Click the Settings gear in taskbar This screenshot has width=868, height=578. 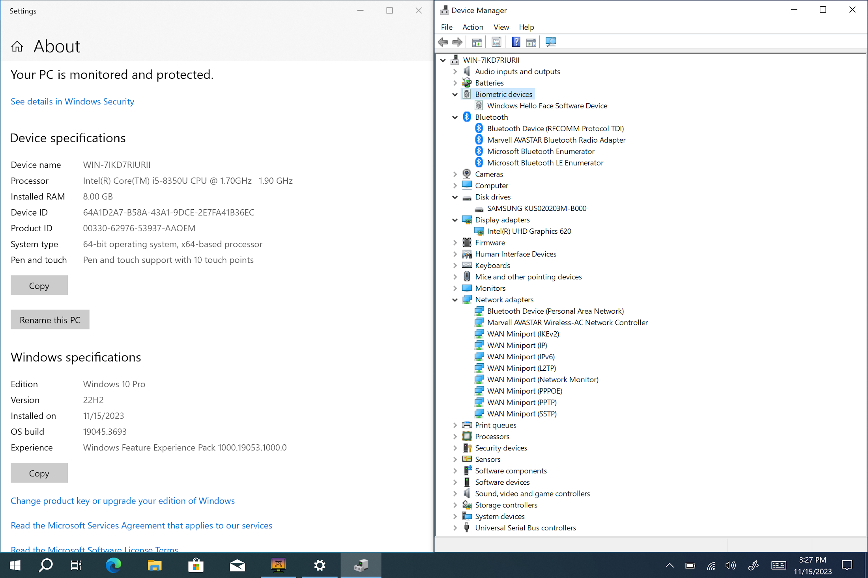[x=320, y=566]
